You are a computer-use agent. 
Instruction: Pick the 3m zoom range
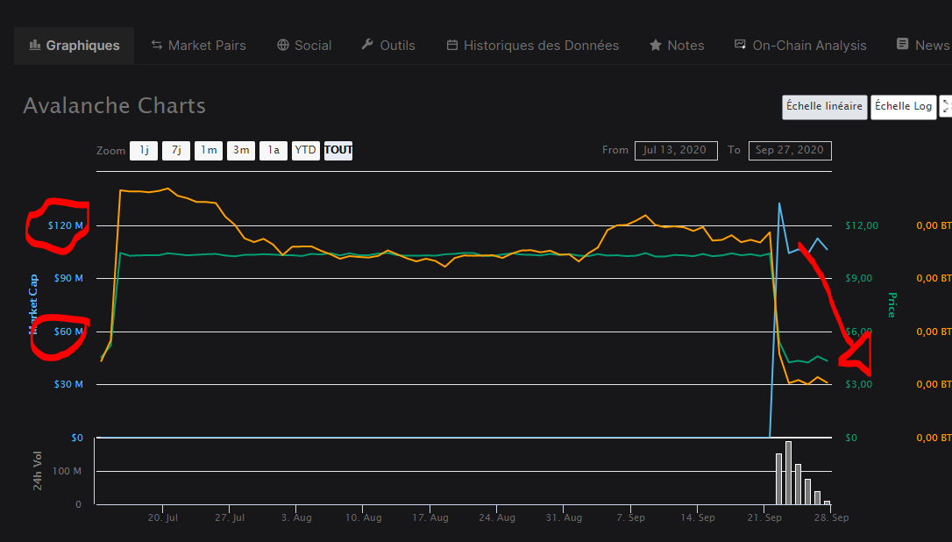pos(241,150)
